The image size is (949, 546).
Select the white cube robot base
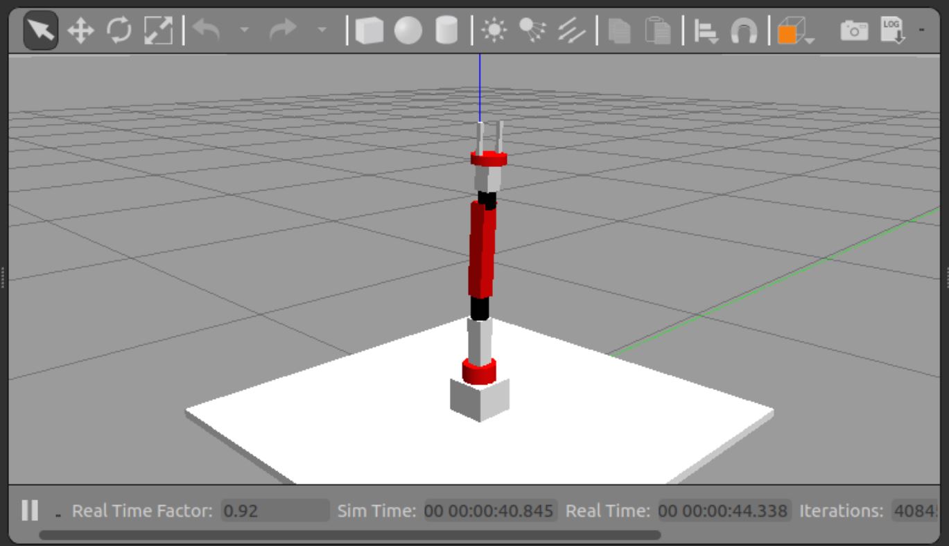click(480, 400)
